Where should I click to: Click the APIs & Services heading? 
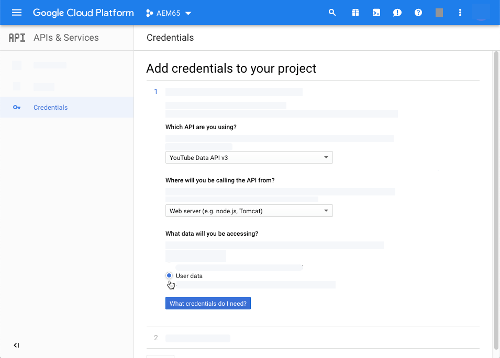[x=66, y=38]
